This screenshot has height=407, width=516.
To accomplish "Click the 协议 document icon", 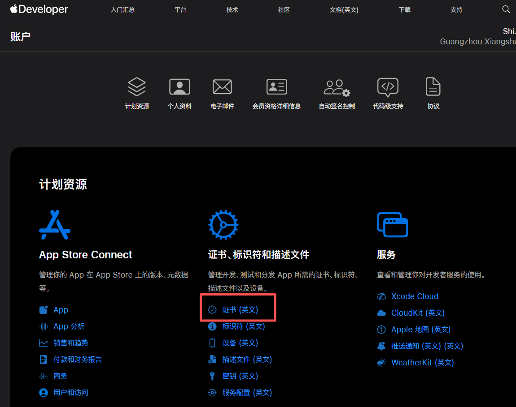I will coord(433,86).
